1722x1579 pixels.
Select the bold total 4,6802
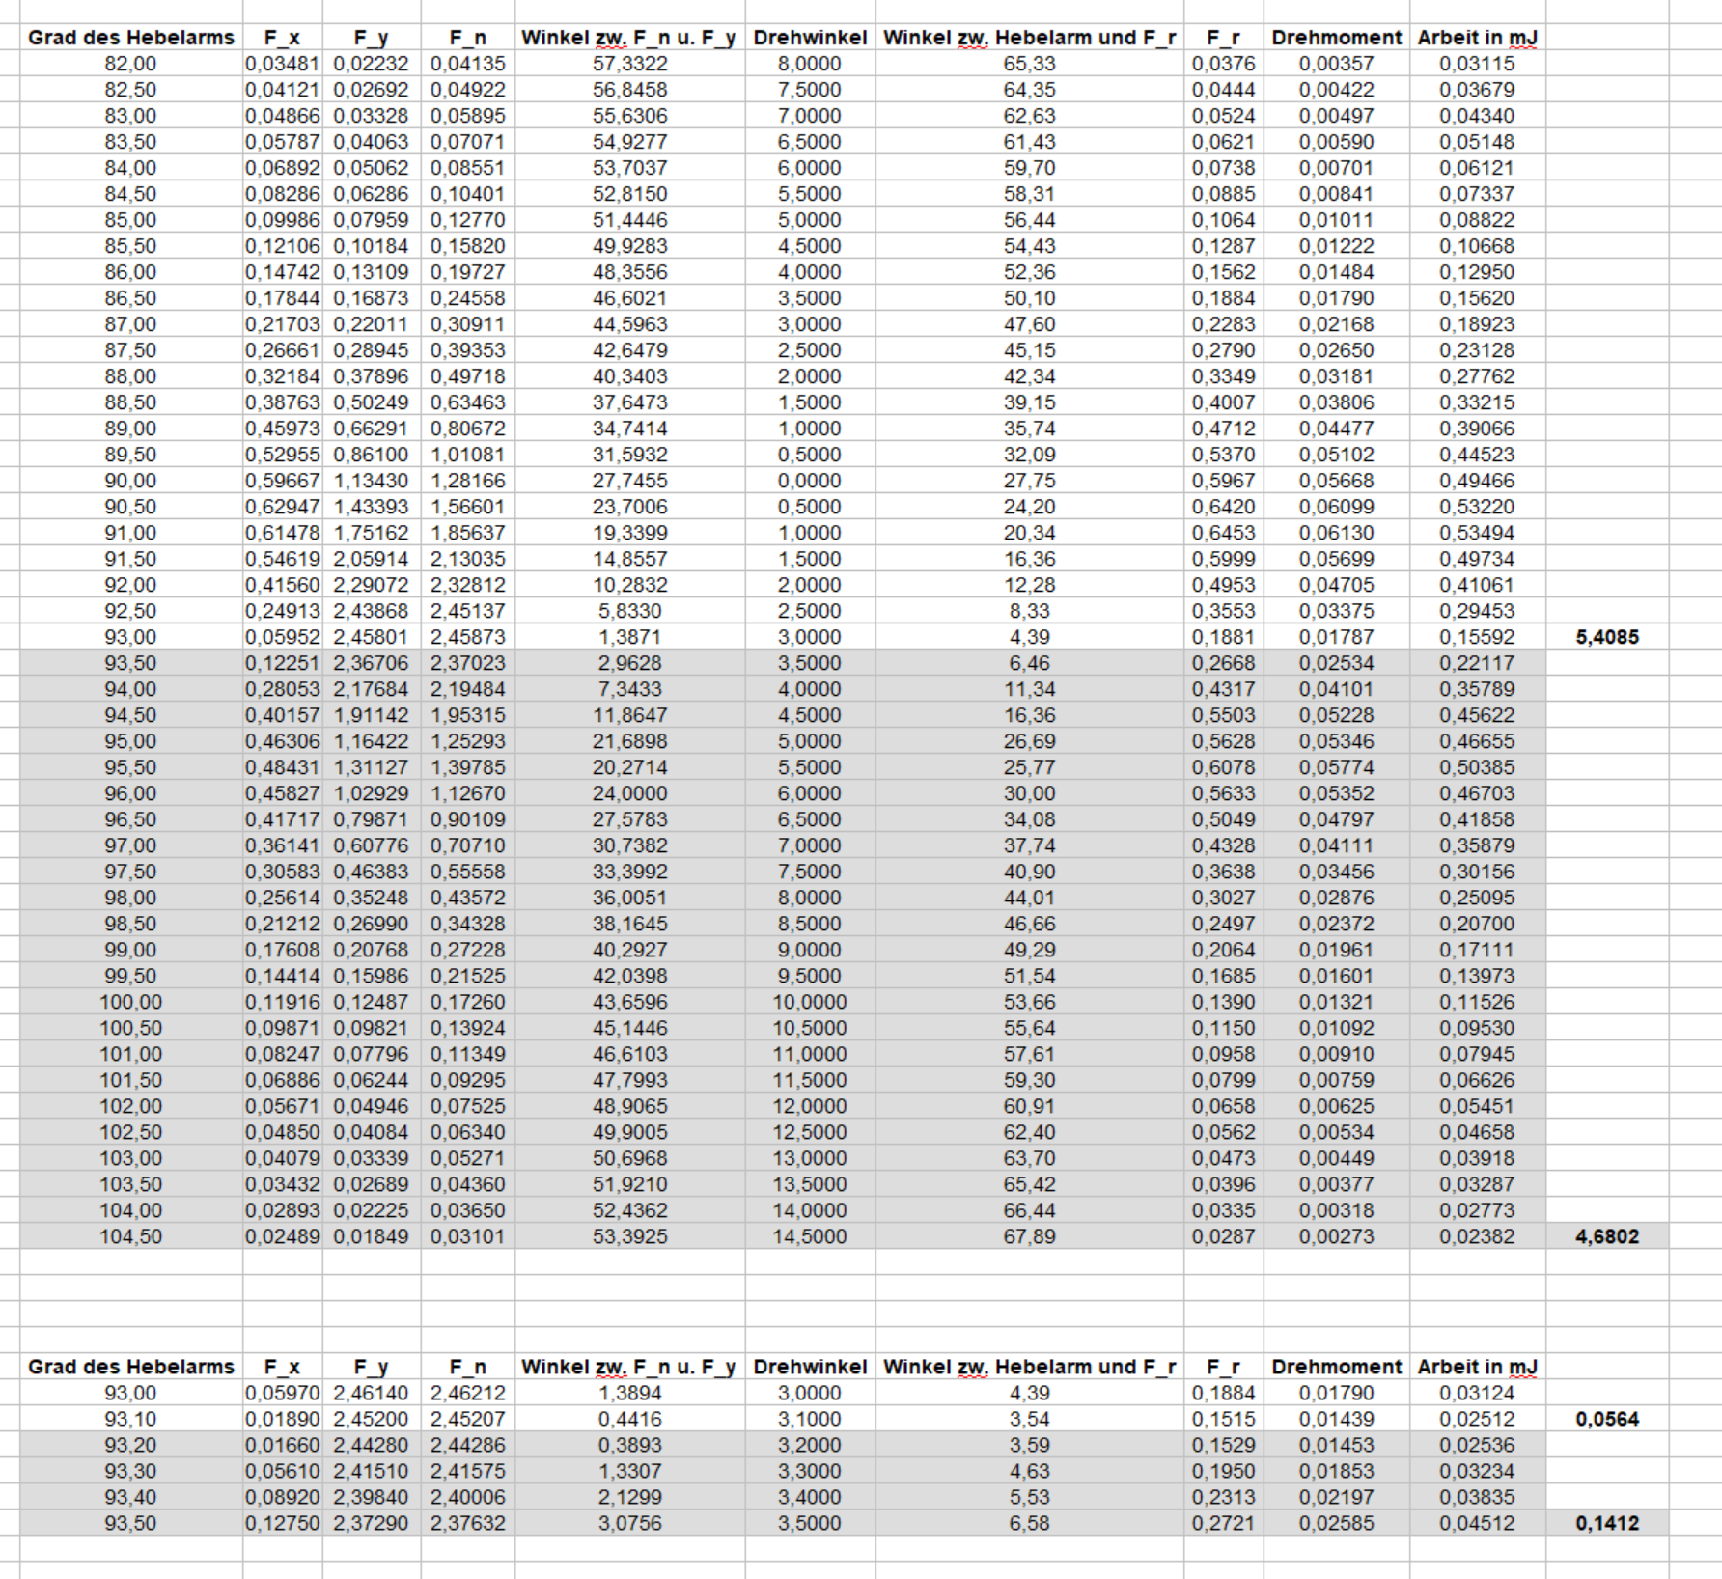[1607, 1236]
